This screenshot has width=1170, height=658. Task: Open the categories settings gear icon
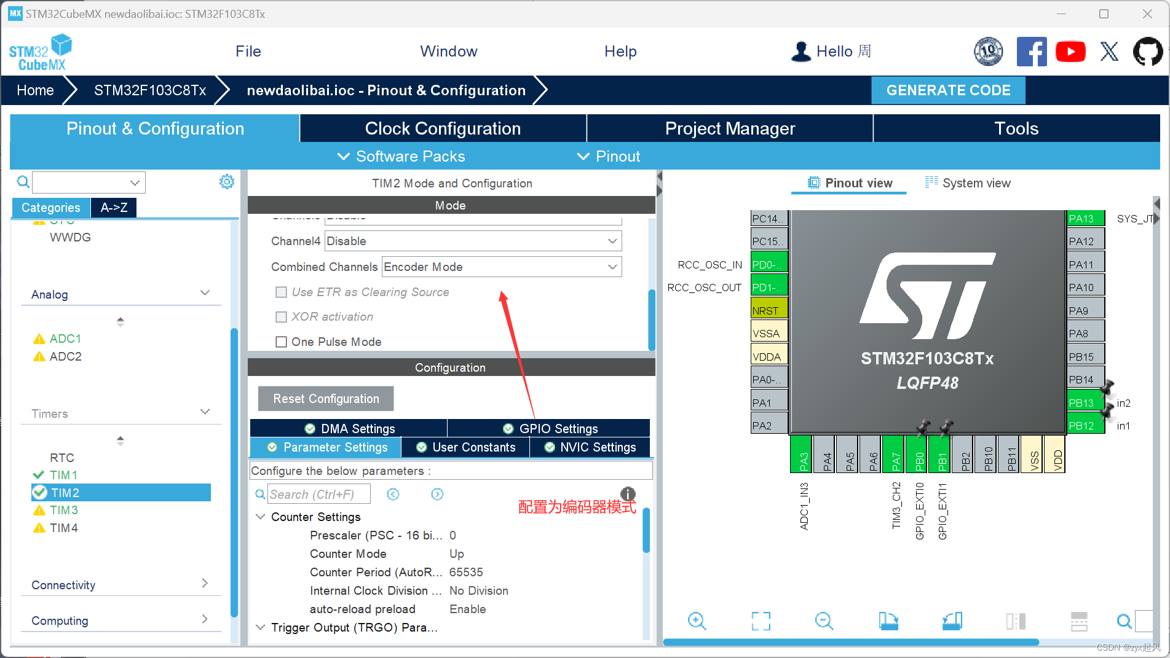(x=227, y=182)
